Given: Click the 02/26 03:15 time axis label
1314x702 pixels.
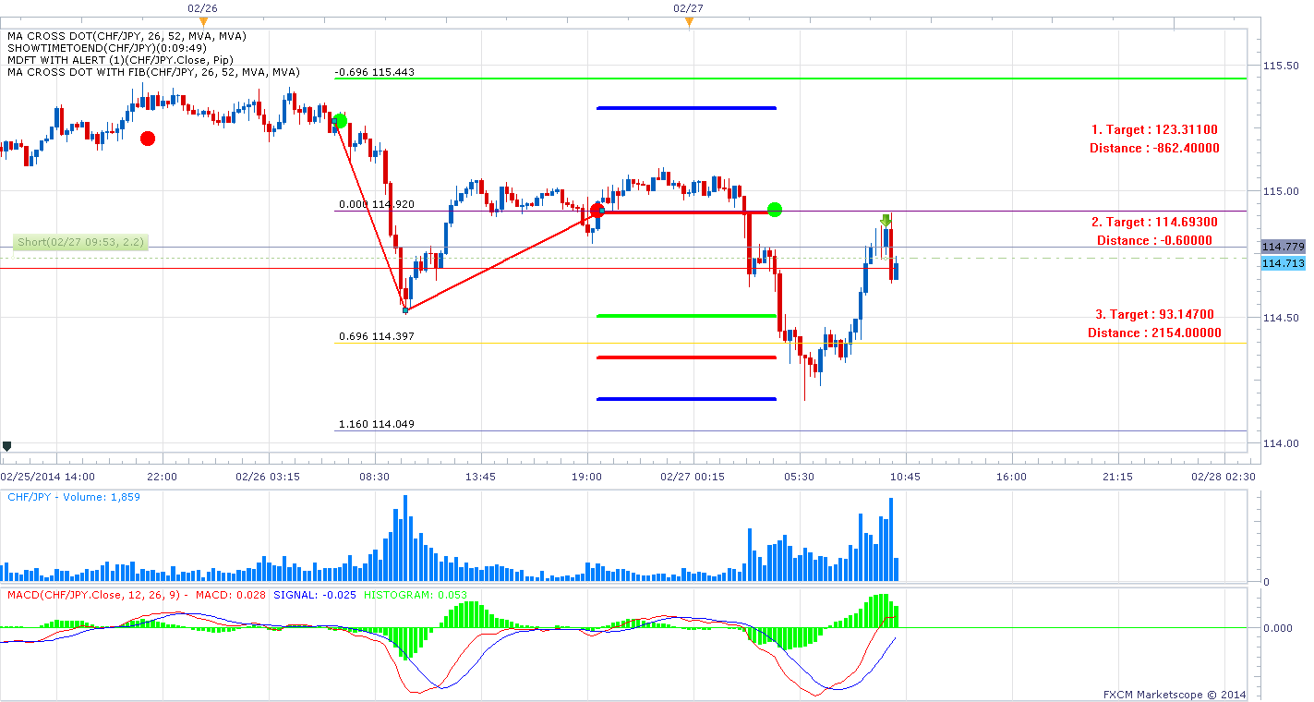Looking at the screenshot, I should pos(270,476).
